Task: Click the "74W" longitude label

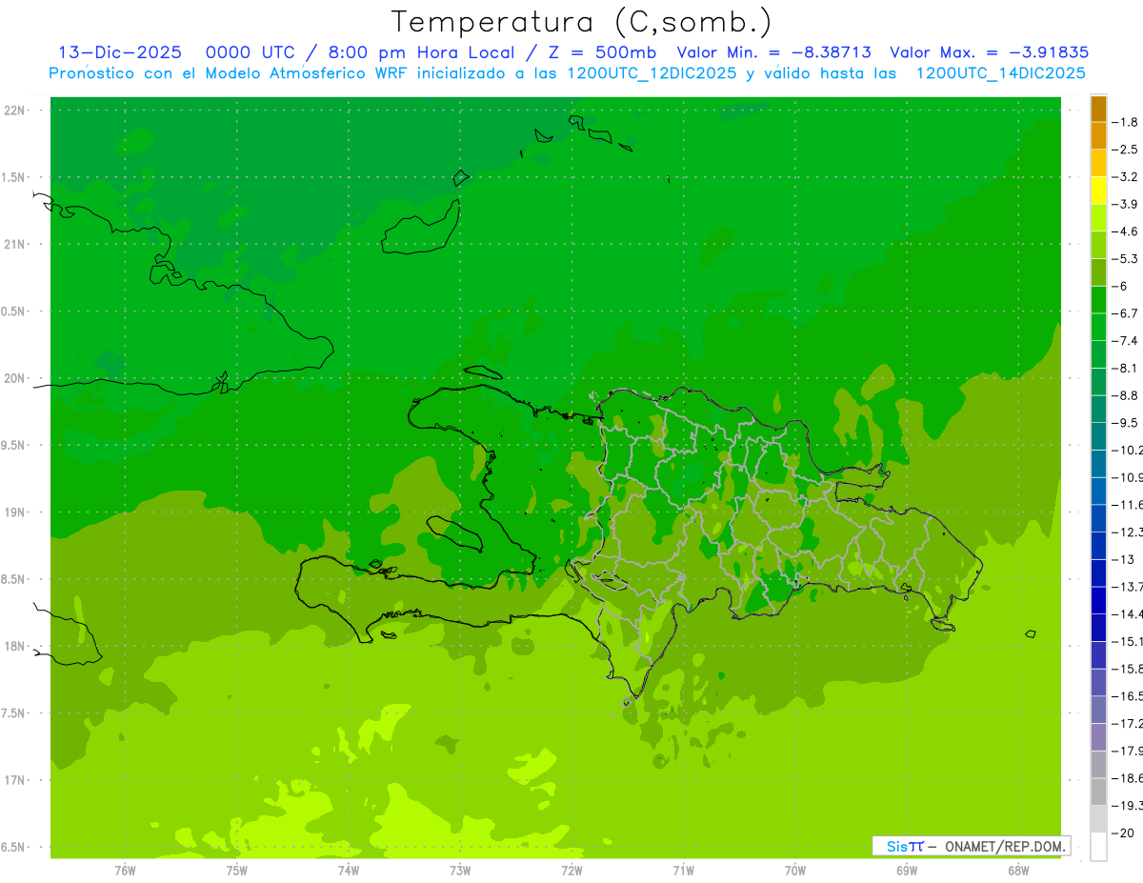Action: coord(349,871)
